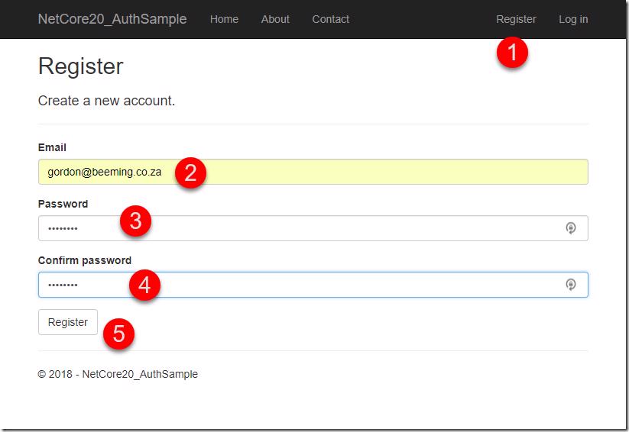Click the Register page heading
Screen dimensions: 629x432
click(80, 66)
